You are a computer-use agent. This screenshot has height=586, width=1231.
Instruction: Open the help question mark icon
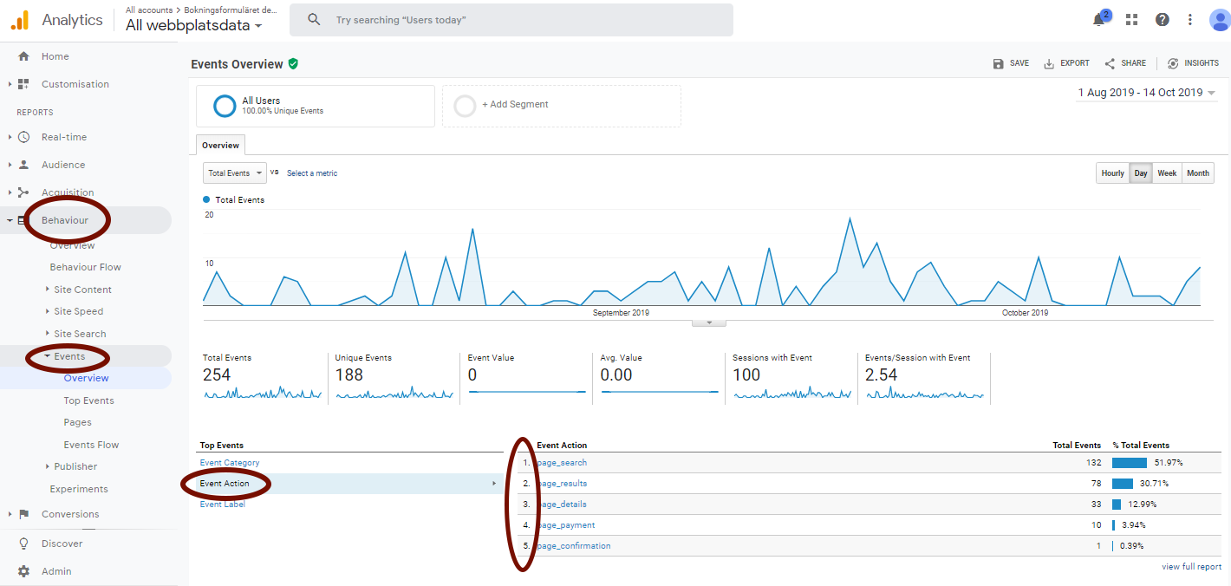[x=1163, y=20]
